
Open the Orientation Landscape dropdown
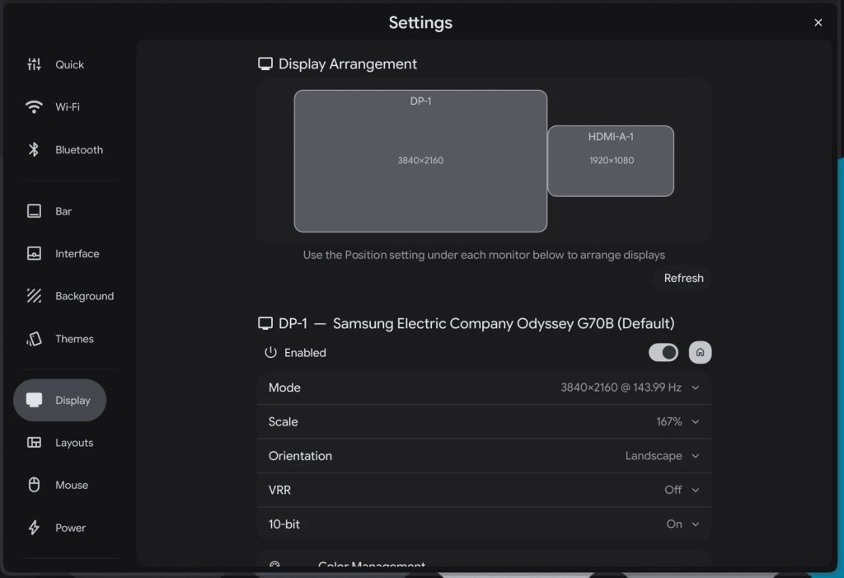coord(484,456)
